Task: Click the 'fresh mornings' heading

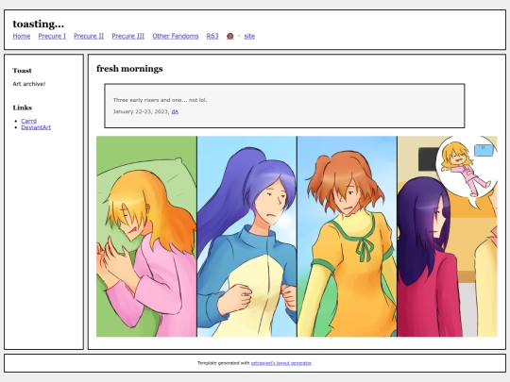Action: click(129, 69)
